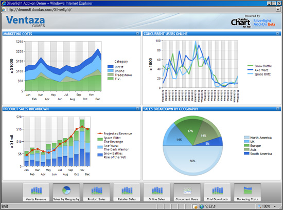Click the Category legend heading
The width and height of the screenshot is (283, 210).
click(x=121, y=62)
